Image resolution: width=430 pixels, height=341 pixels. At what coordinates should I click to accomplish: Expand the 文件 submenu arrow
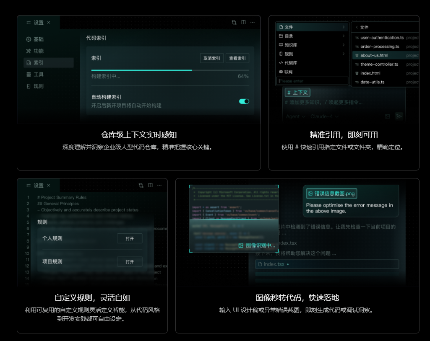(x=344, y=27)
